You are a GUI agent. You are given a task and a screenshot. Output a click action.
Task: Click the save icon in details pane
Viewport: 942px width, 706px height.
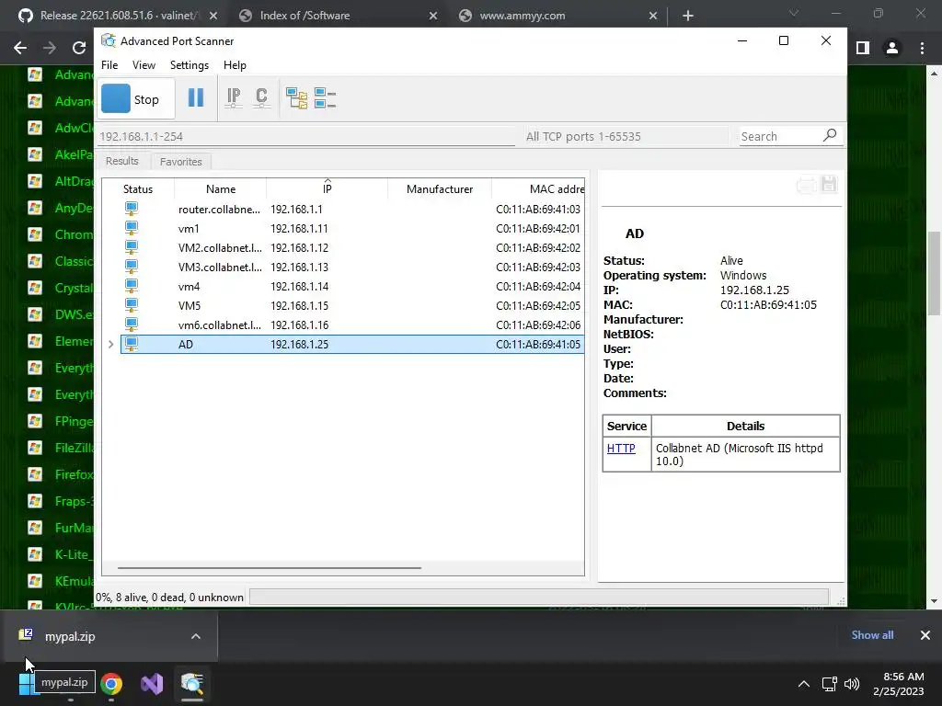829,184
